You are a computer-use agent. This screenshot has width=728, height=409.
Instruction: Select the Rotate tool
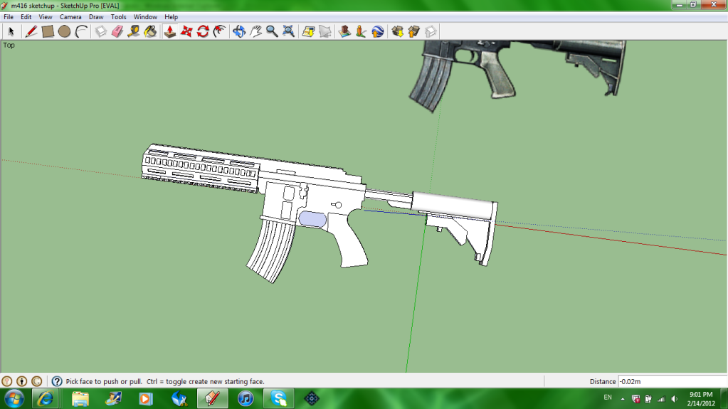coord(203,31)
